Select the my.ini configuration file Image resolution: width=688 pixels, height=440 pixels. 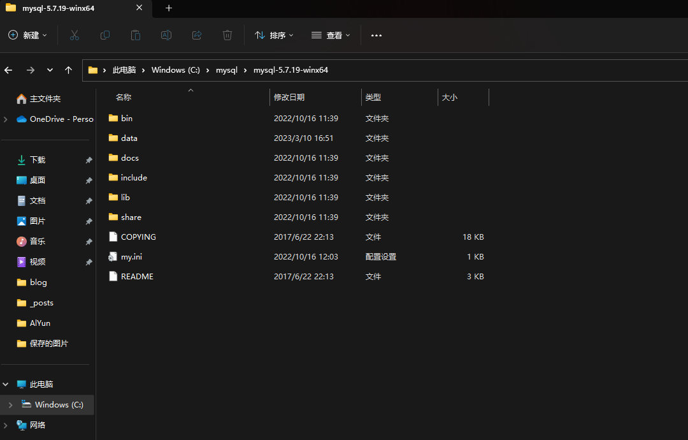[131, 257]
